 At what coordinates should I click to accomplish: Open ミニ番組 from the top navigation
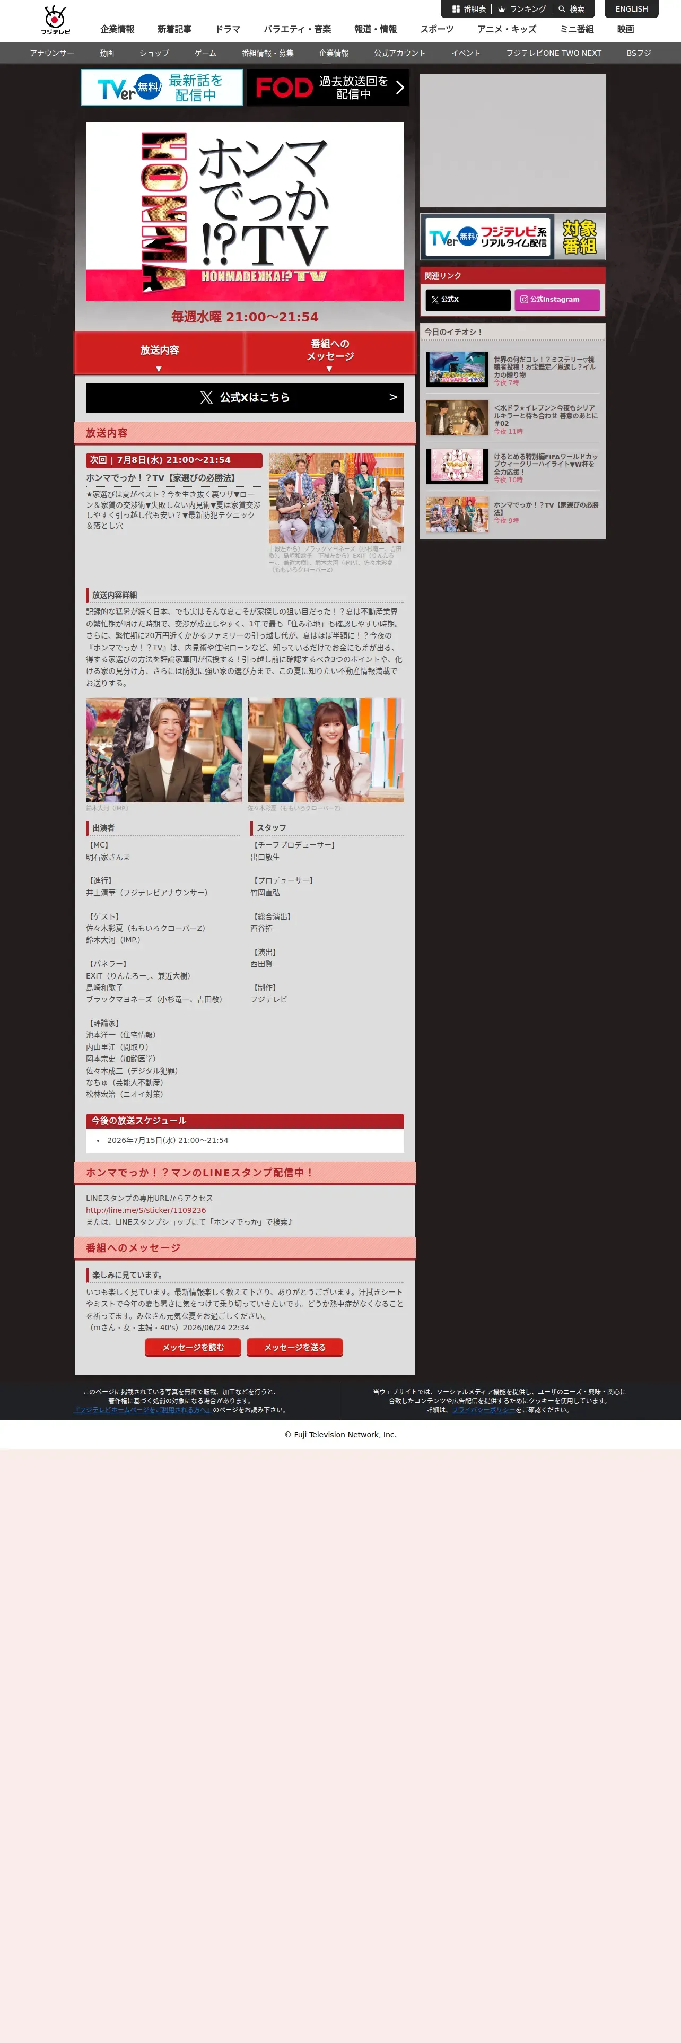577,29
